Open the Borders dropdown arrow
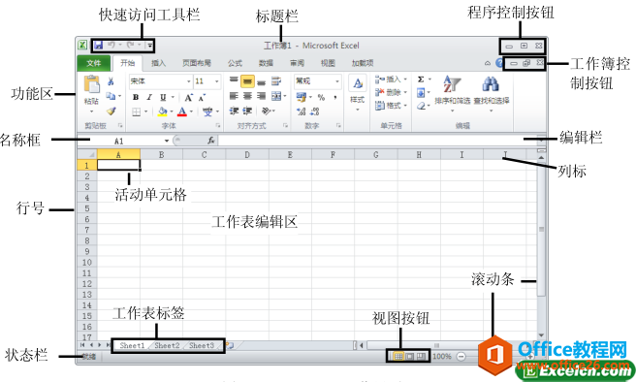Viewport: 636px width, 382px height. coord(146,111)
